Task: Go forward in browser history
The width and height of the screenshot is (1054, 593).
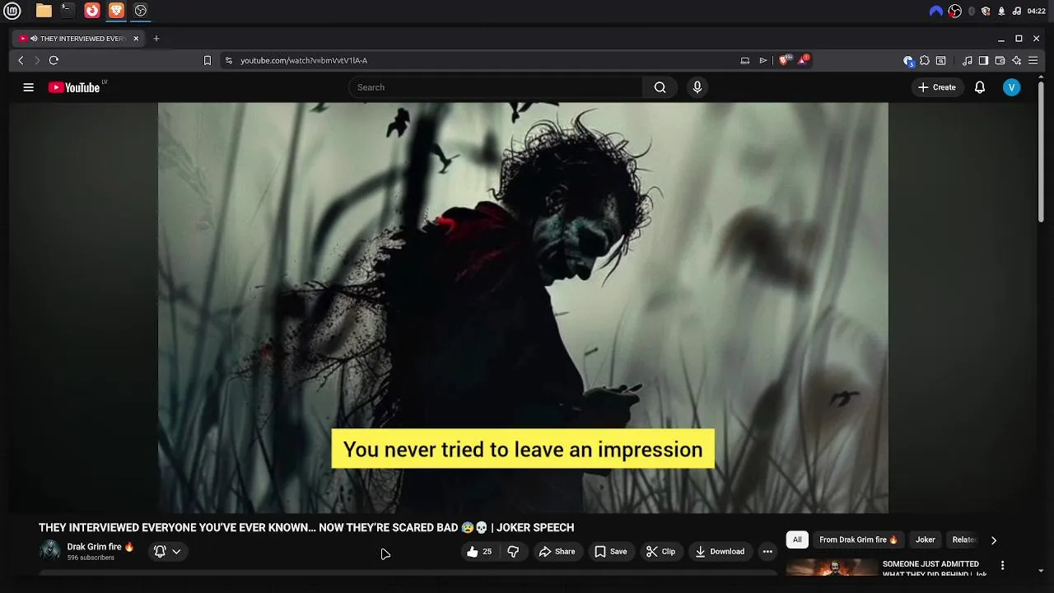Action: pyautogui.click(x=37, y=60)
